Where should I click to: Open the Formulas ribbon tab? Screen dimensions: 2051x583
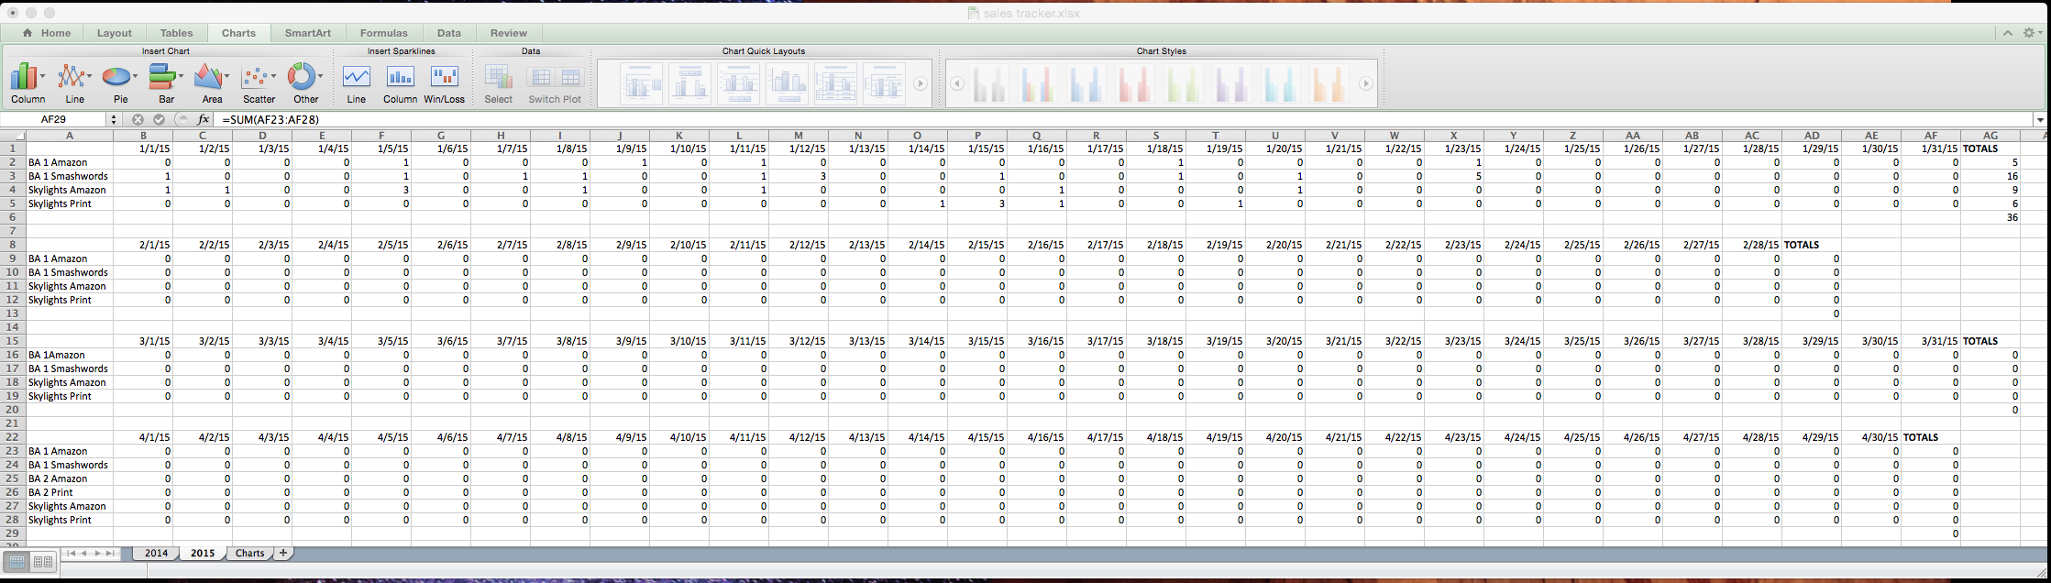383,33
